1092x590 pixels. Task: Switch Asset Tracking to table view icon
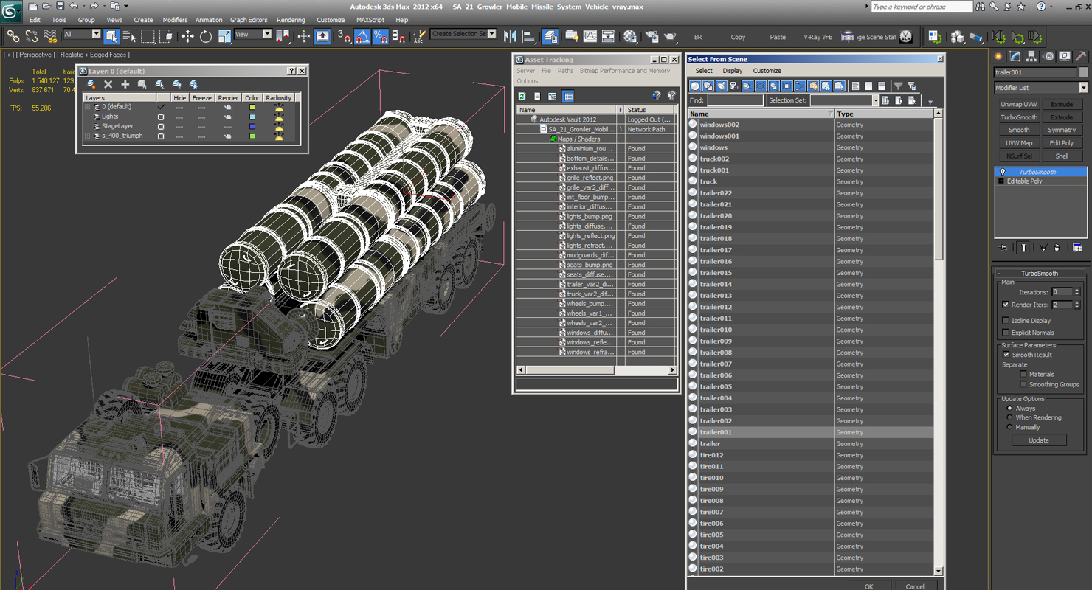[568, 96]
